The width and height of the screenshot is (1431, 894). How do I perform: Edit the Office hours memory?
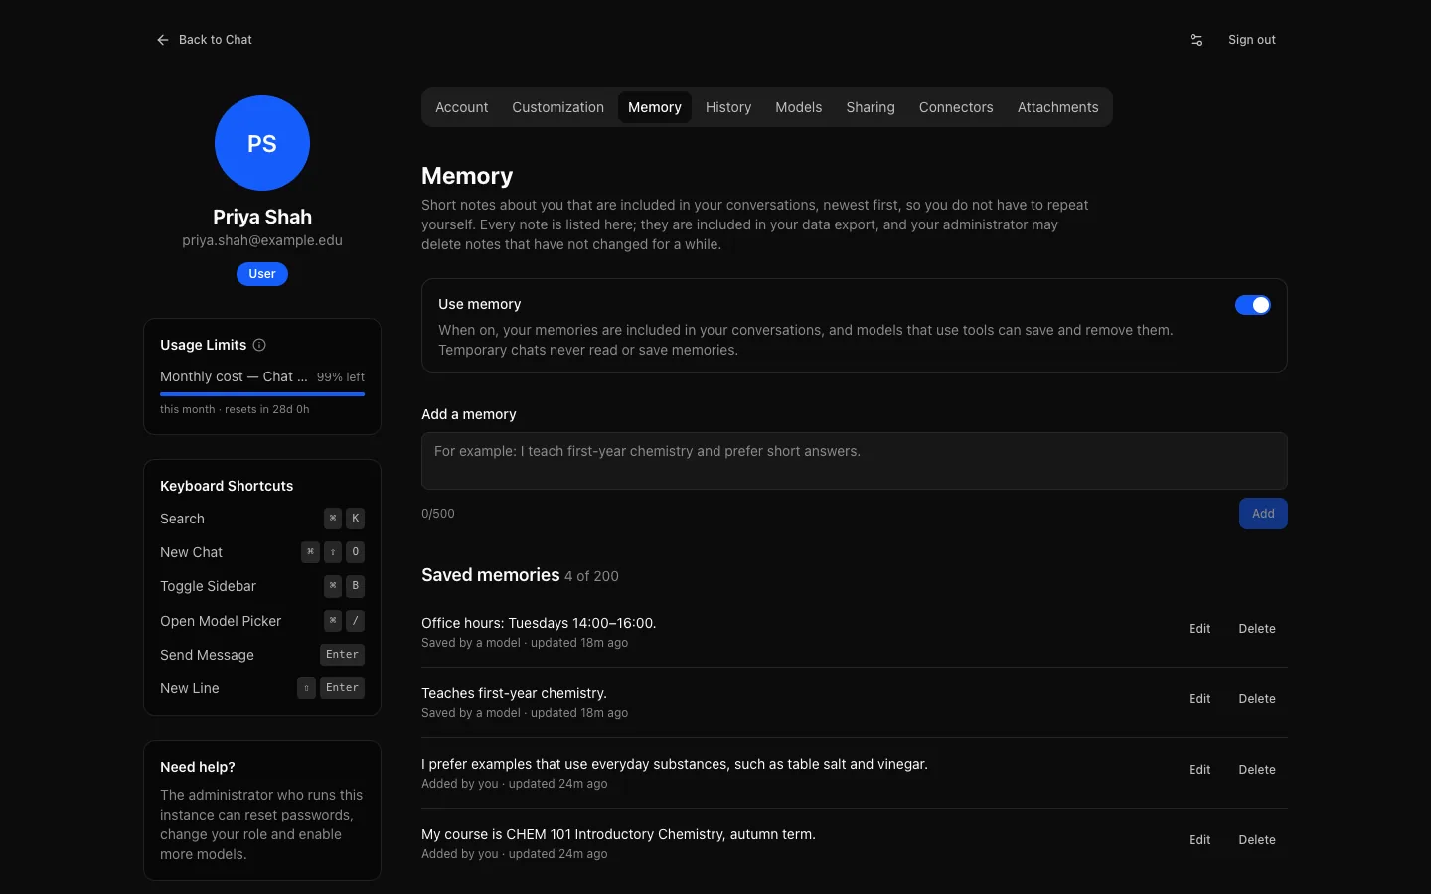pos(1199,629)
